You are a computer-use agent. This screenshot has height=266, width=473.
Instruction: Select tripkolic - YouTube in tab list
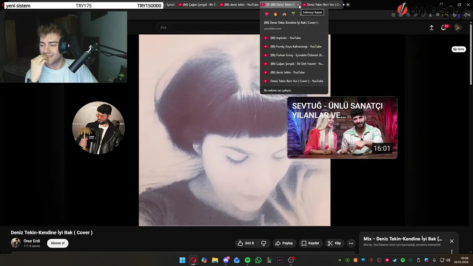pos(294,38)
